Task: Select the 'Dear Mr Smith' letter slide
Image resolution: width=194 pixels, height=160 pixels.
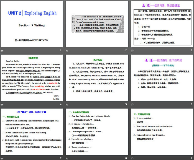Action: pos(32,78)
